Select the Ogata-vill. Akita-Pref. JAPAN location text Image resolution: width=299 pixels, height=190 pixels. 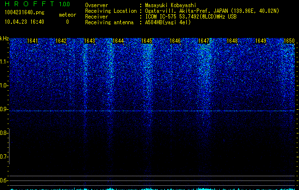pos(212,11)
